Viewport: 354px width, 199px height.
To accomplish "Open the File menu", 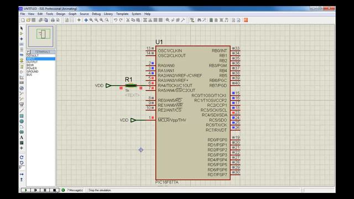I will (x=23, y=14).
